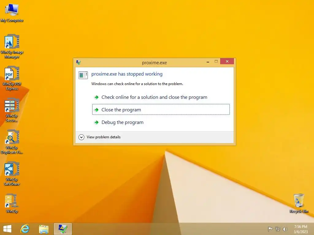
Task: Click the 'Windows can check online' message text
Action: pos(137,84)
